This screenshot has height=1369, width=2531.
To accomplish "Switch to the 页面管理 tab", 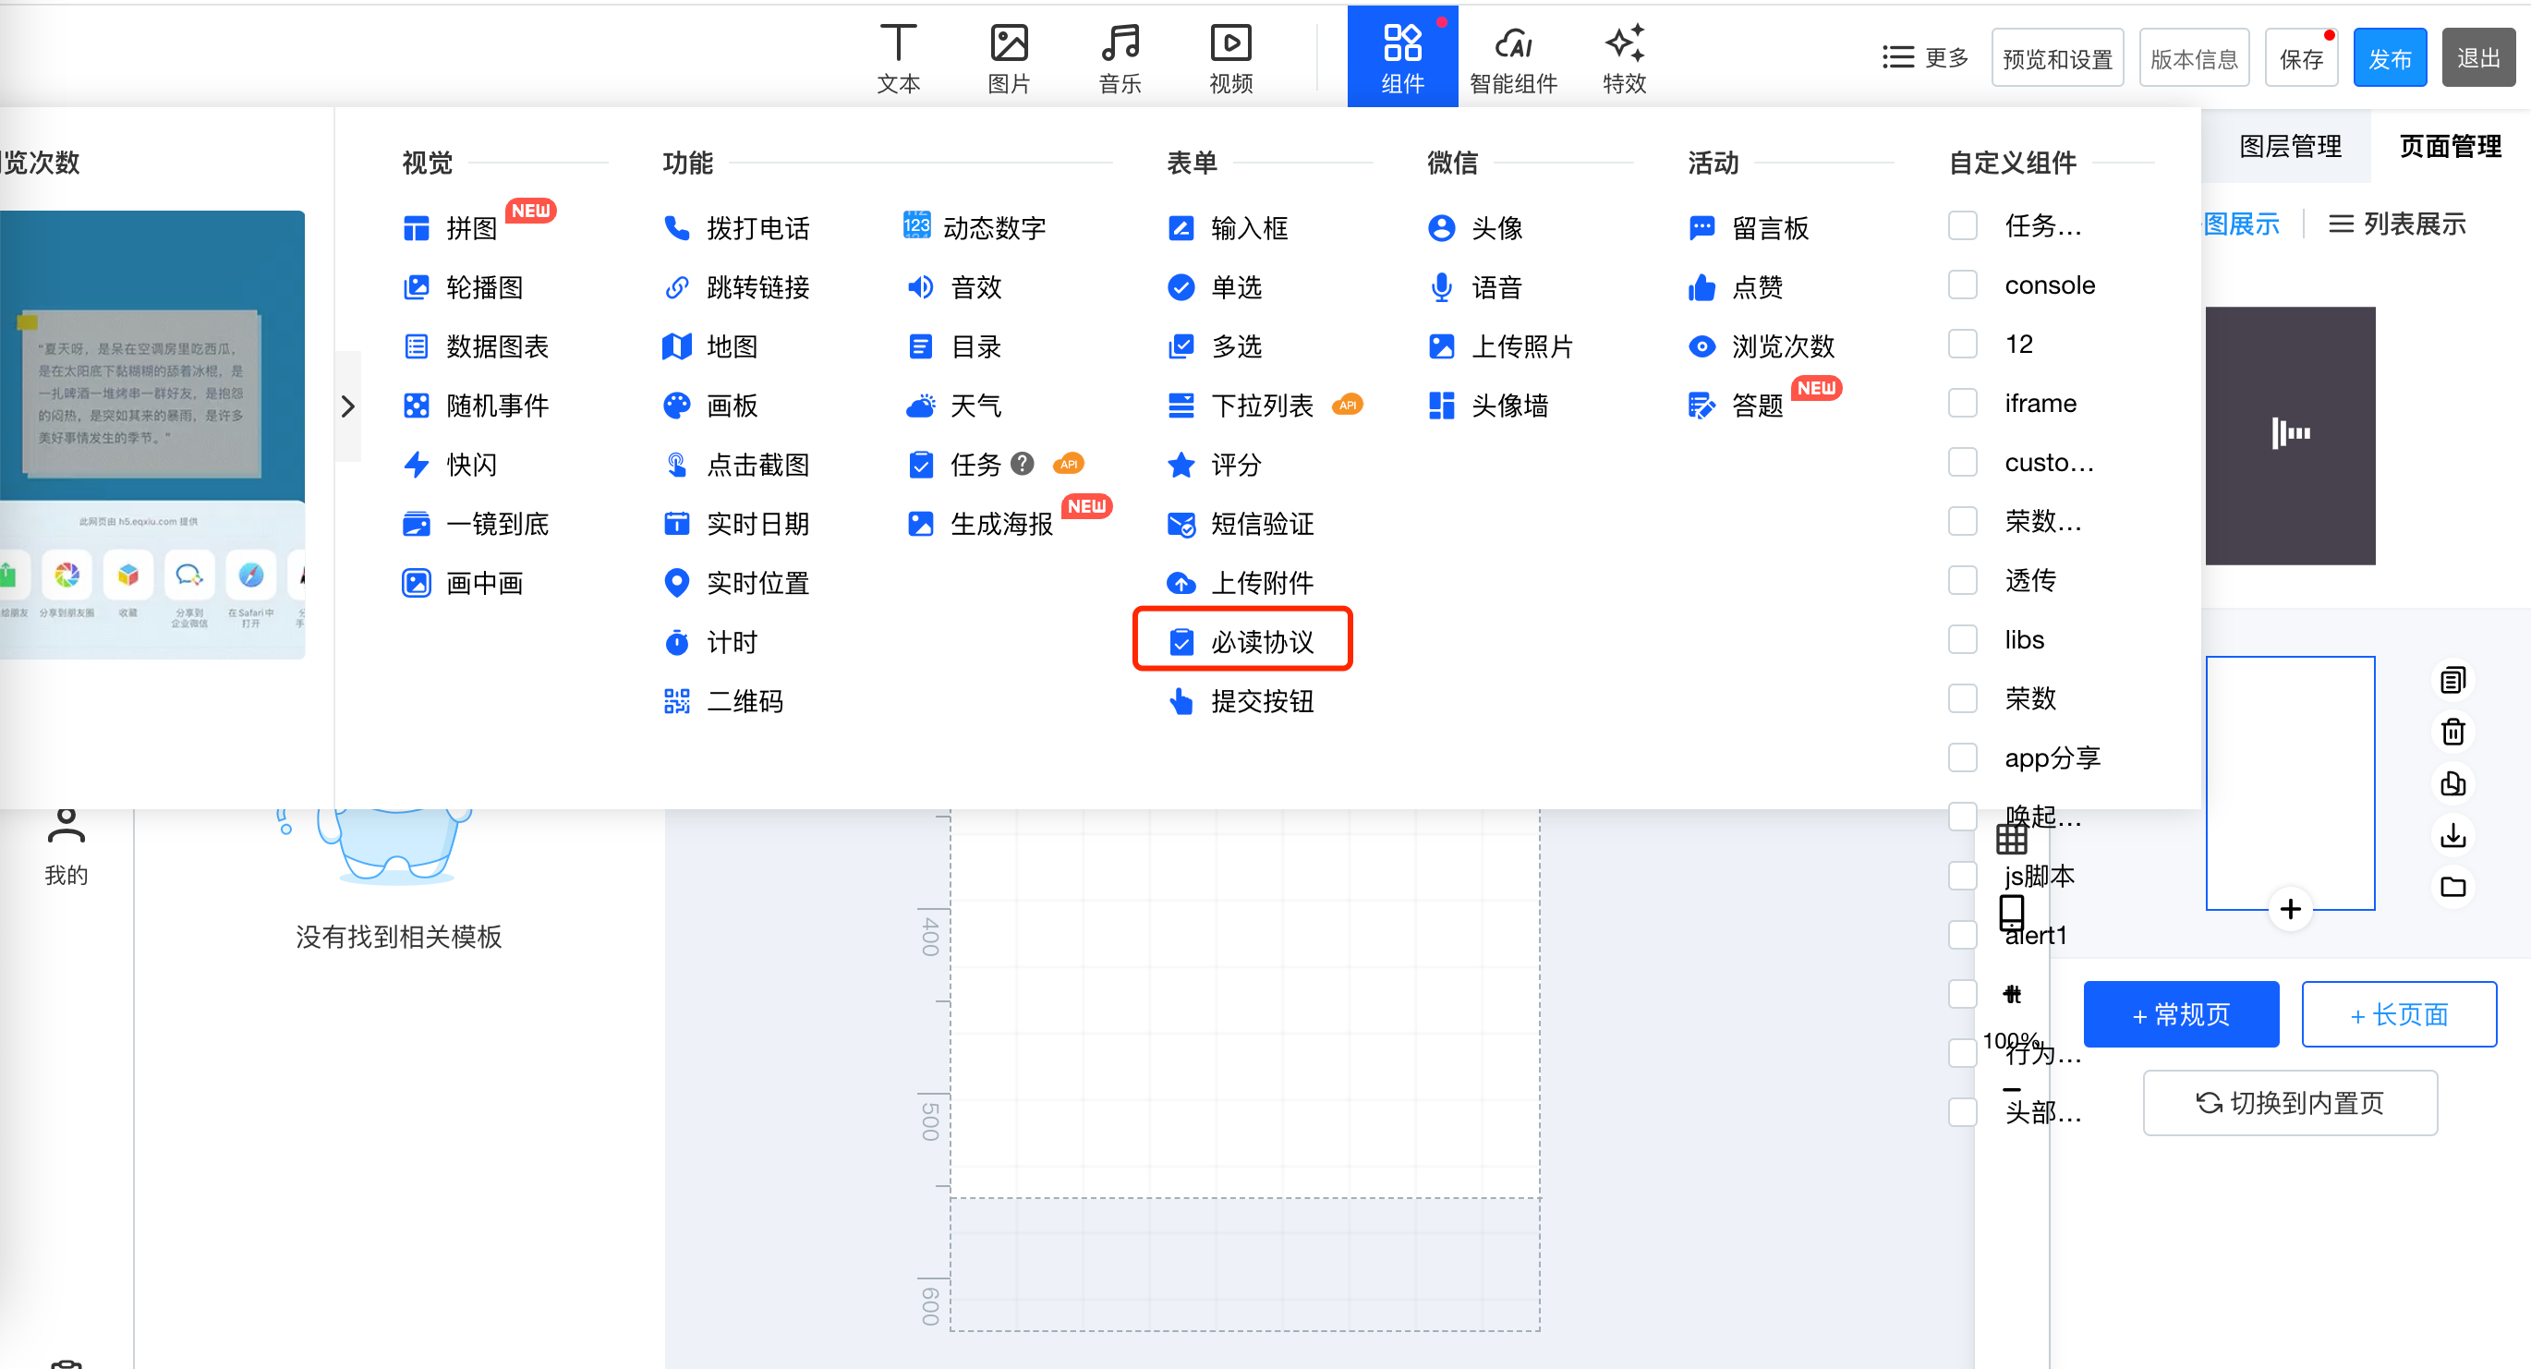I will click(2450, 147).
